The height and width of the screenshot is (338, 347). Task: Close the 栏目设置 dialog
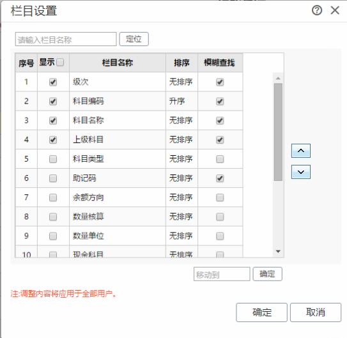335,10
